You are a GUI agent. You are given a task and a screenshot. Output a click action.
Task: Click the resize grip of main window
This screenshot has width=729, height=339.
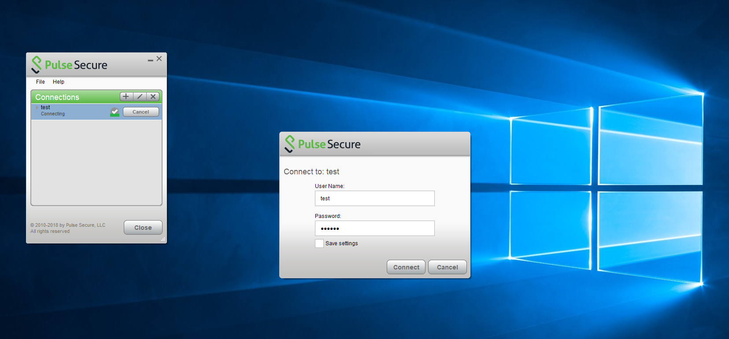163,240
